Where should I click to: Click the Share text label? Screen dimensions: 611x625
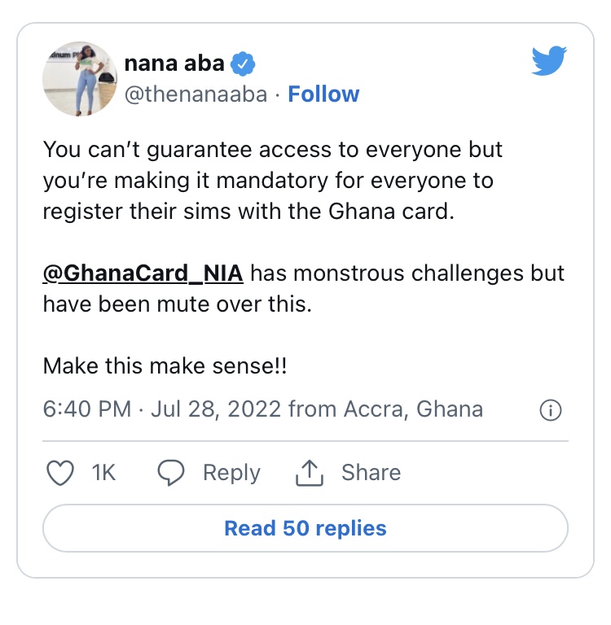tap(371, 473)
